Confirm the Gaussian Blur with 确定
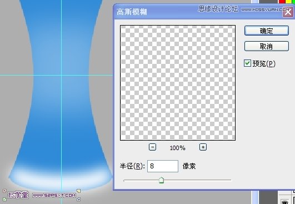Viewport: 295px width, 204px height. click(267, 31)
